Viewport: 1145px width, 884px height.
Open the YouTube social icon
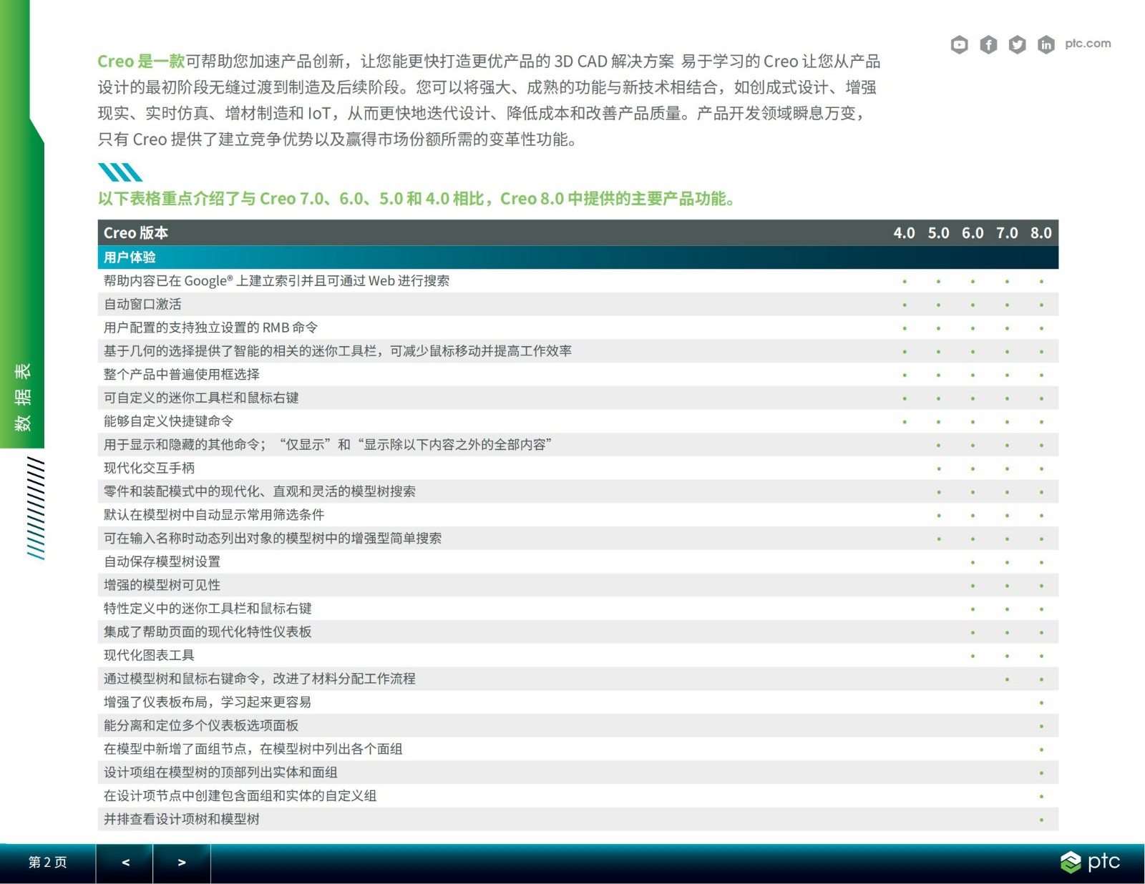(x=959, y=45)
